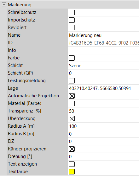This screenshot has height=176, width=139.
Task: Edit the Radius A [m] value
Action: 103,126
